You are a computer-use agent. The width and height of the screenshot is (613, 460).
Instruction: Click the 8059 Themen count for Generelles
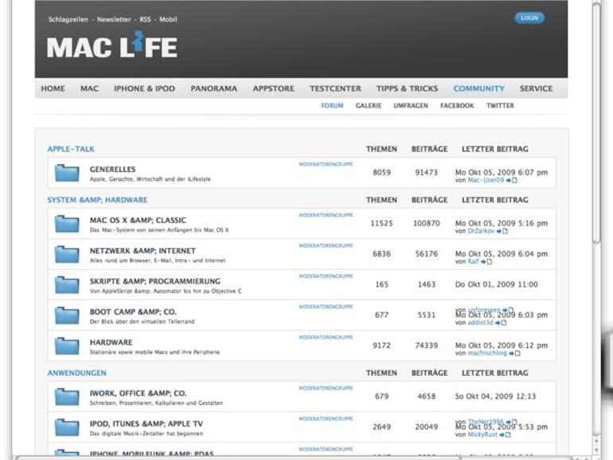tap(381, 173)
